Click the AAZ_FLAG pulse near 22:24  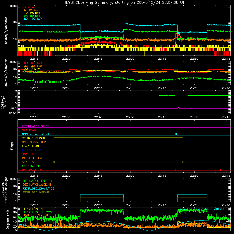tap(54, 162)
